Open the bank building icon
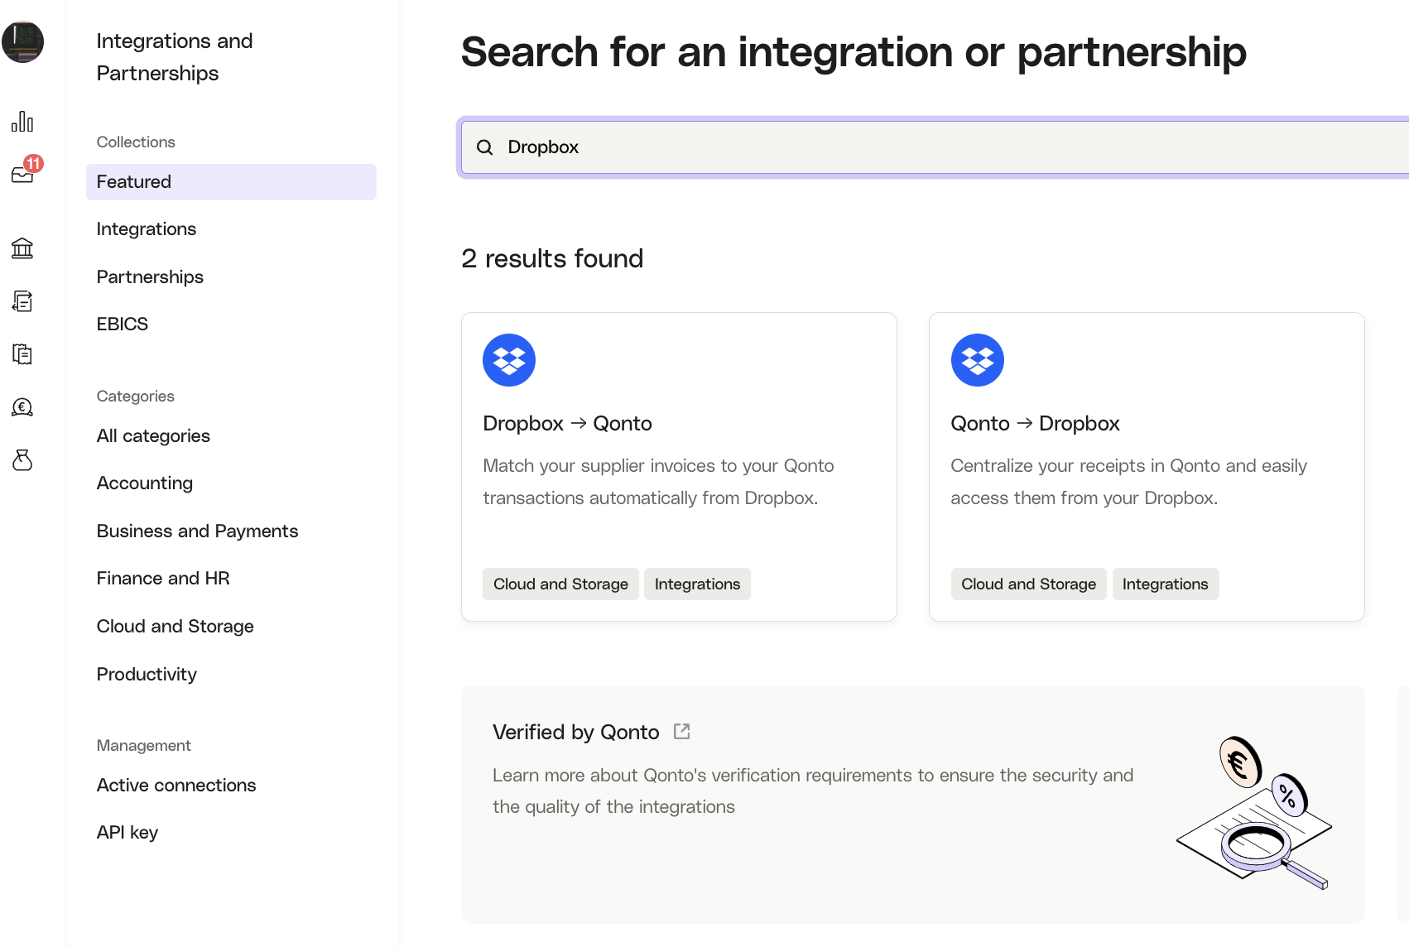 [x=22, y=248]
